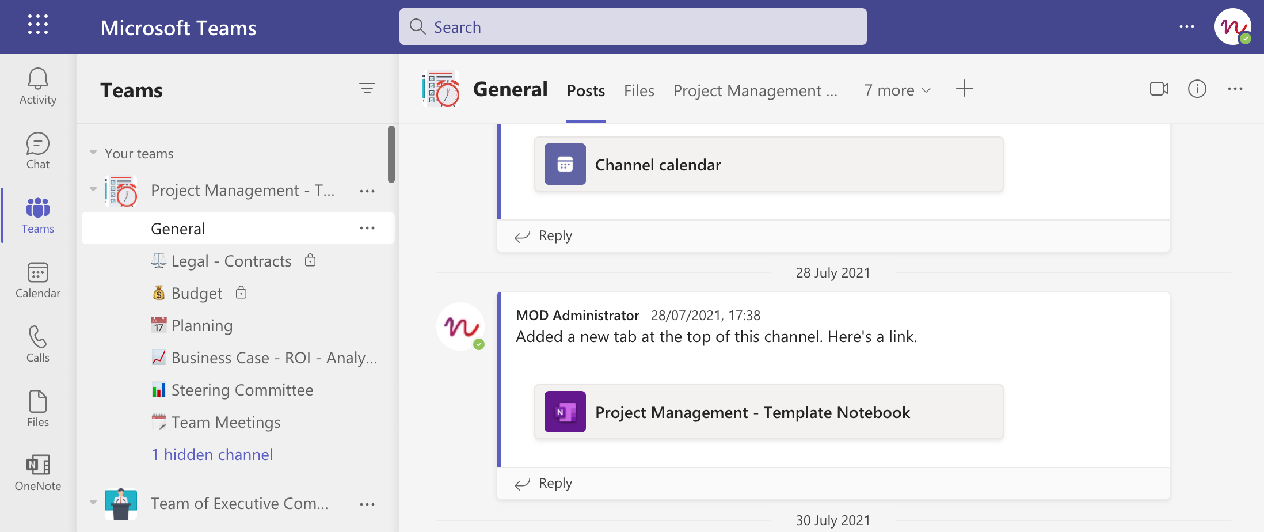1264x532 pixels.
Task: Click the Search input field
Action: [x=633, y=27]
